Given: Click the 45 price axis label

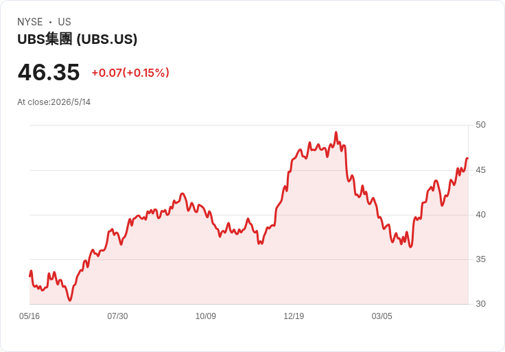Looking at the screenshot, I should [480, 170].
